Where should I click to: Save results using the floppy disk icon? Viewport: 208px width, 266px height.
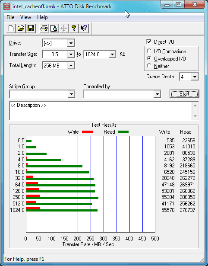pyautogui.click(x=31, y=28)
